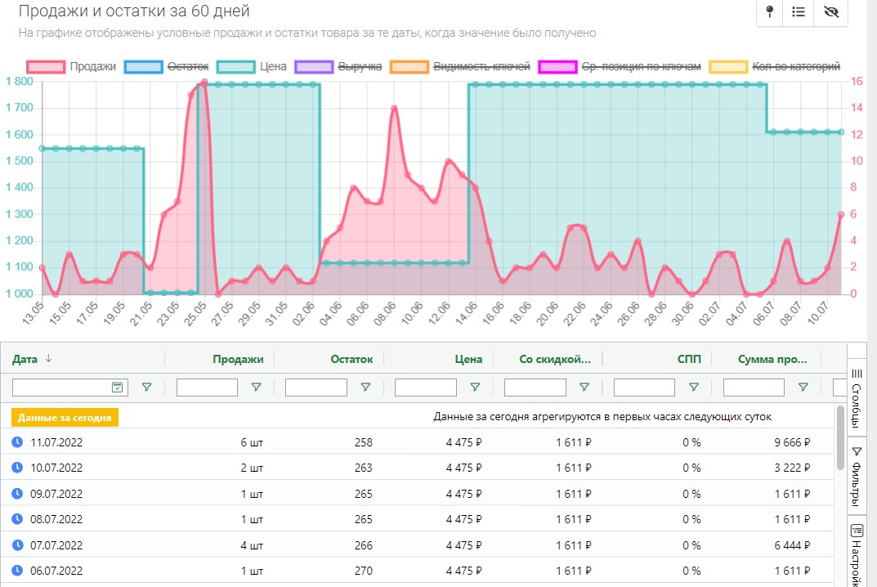Open the list view icon above chart
877x587 pixels.
coord(799,12)
